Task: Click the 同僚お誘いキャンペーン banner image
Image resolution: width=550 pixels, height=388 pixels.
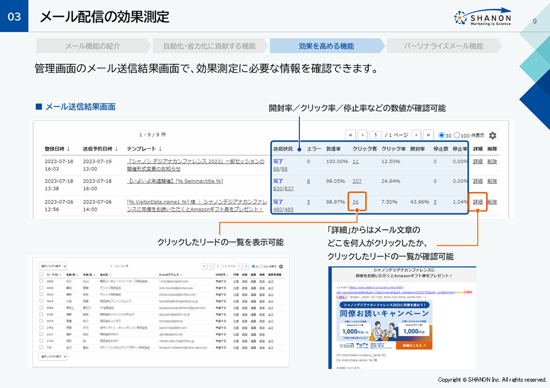Action: click(x=384, y=324)
